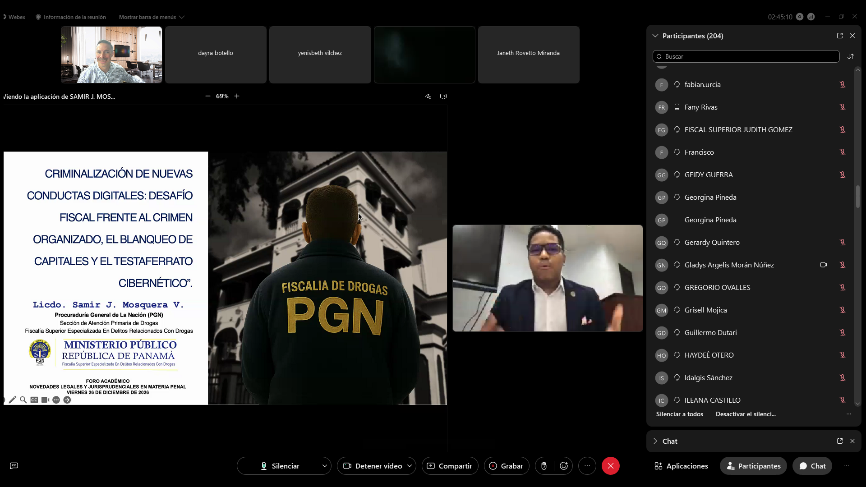The width and height of the screenshot is (866, 487).
Task: Pop out the Chat panel
Action: (x=840, y=441)
